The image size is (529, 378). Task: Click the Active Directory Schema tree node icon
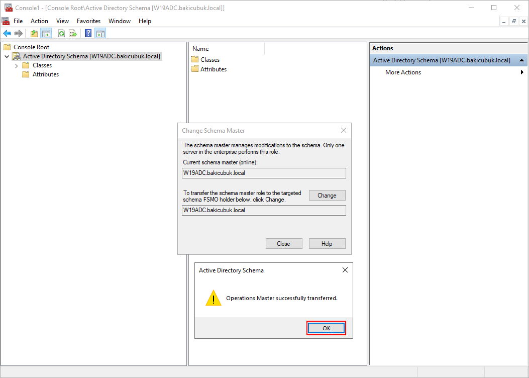point(16,56)
